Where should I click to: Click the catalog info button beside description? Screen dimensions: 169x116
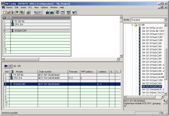click(165, 102)
